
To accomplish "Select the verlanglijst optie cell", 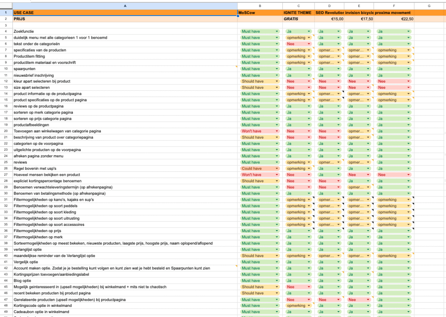I will point(125,250).
